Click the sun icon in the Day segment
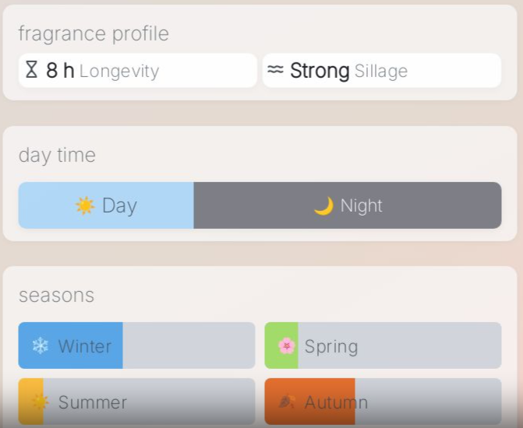 pyautogui.click(x=84, y=205)
